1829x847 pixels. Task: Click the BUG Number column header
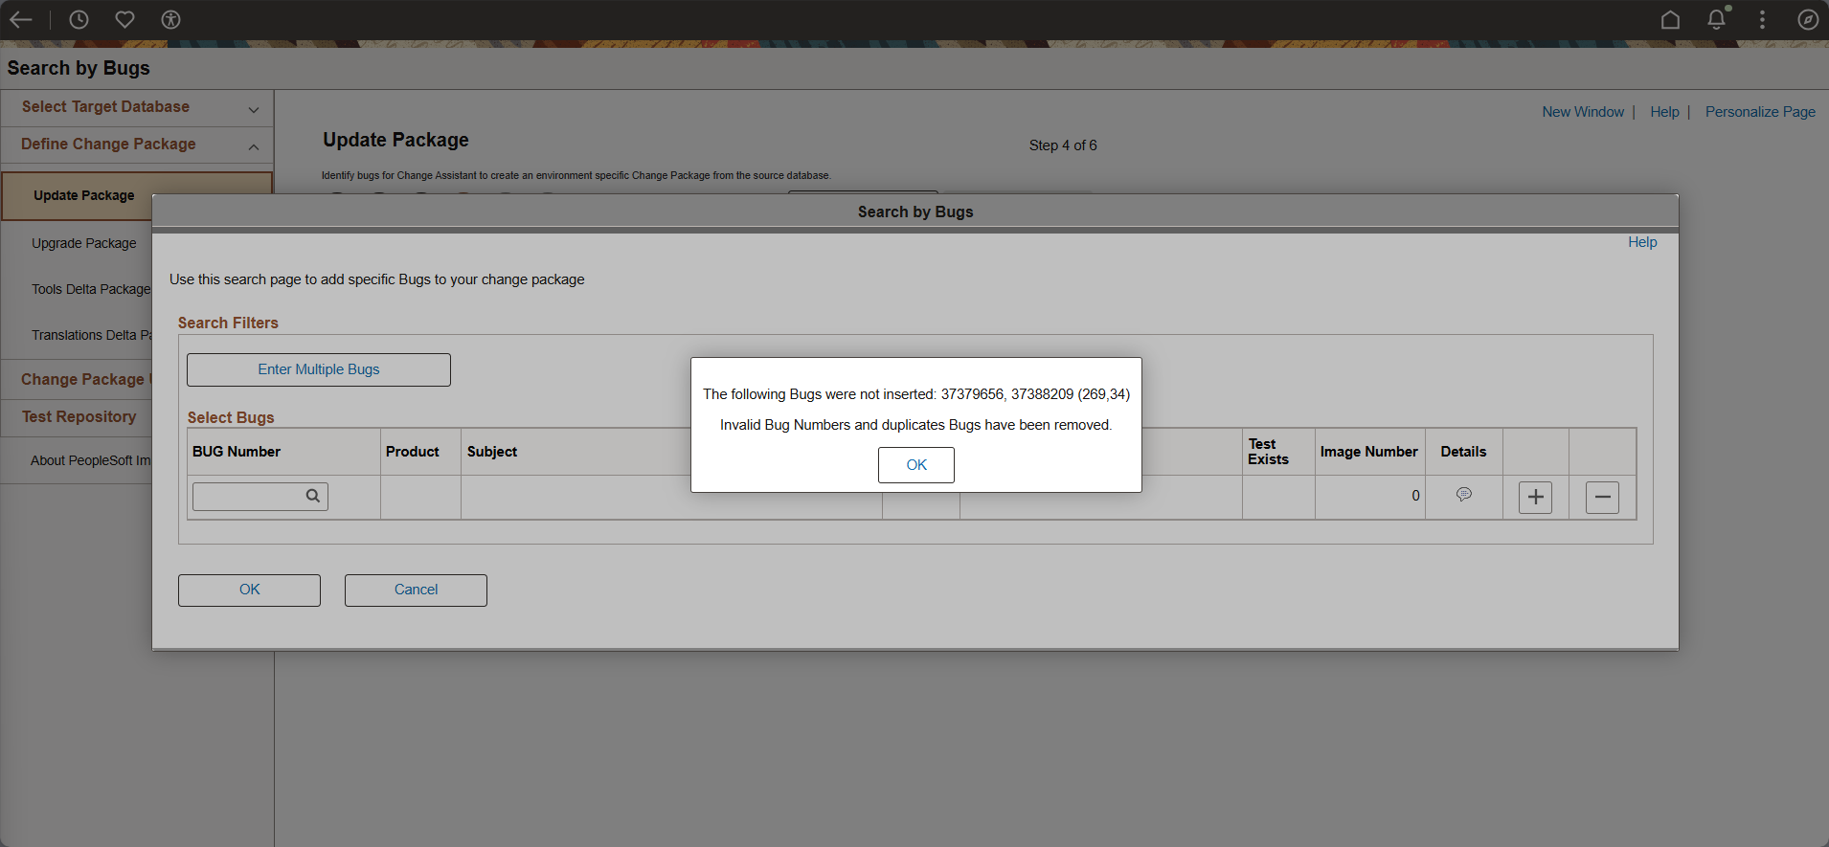pos(237,452)
